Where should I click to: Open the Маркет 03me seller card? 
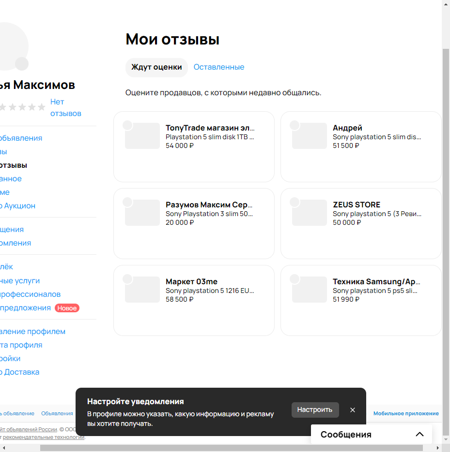[194, 300]
